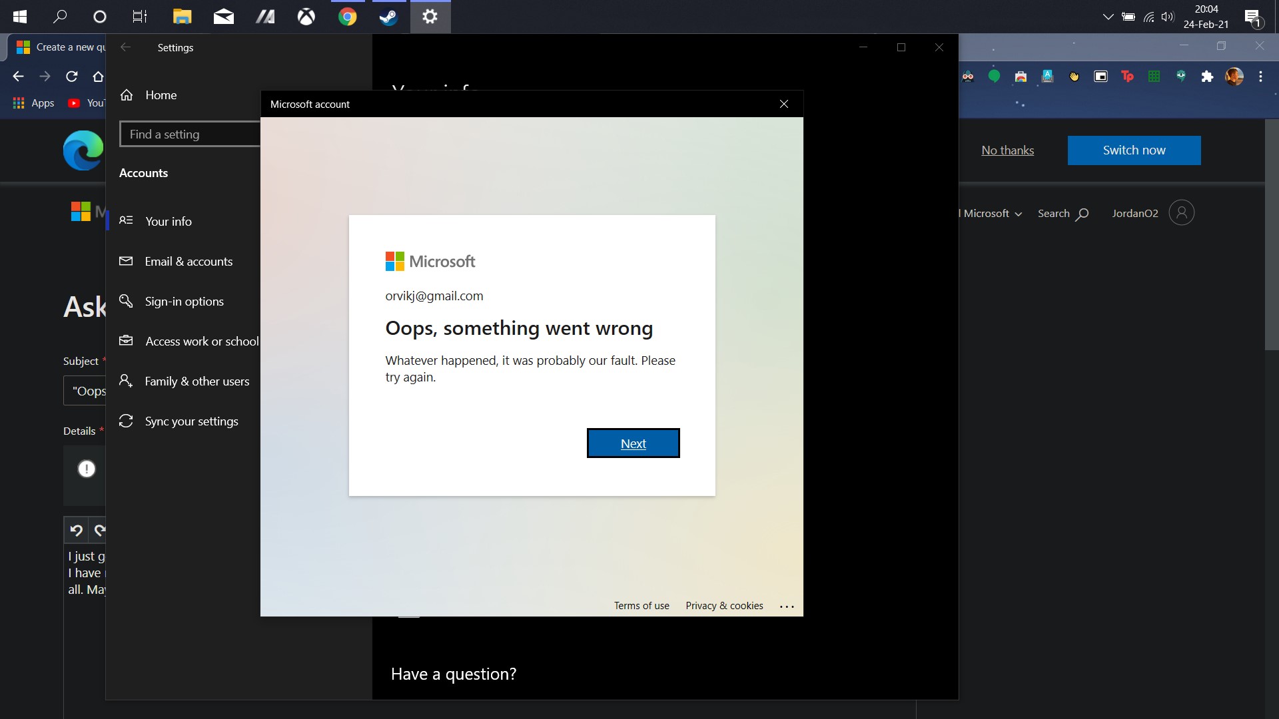The width and height of the screenshot is (1279, 719).
Task: Open File Explorer icon in taskbar
Action: click(181, 16)
